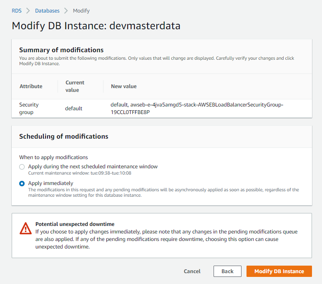Select Apply during next maintenance window
Screen dimensions: 322x284
(x=22, y=167)
